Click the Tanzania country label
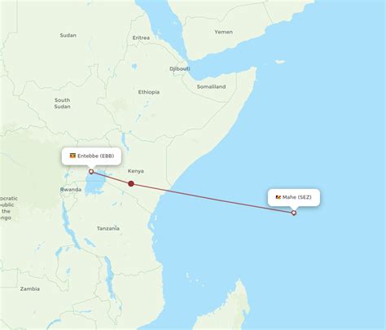Screen dimensions: 386x330 coord(108,228)
